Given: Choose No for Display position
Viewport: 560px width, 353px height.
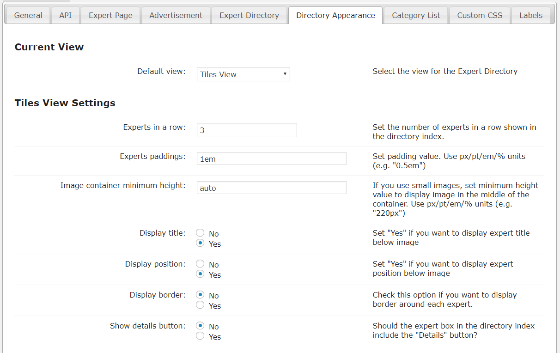Looking at the screenshot, I should tap(201, 264).
